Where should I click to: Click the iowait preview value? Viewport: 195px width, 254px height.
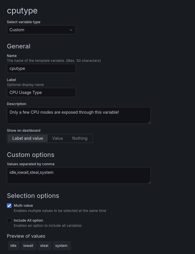click(28, 245)
